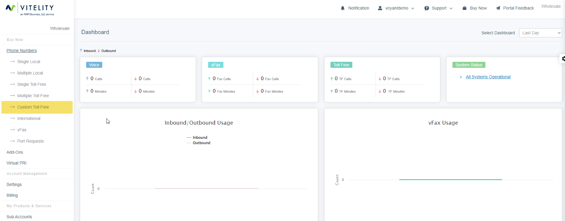Toggle Outbound series in chart legend
565x221 pixels.
pyautogui.click(x=201, y=143)
